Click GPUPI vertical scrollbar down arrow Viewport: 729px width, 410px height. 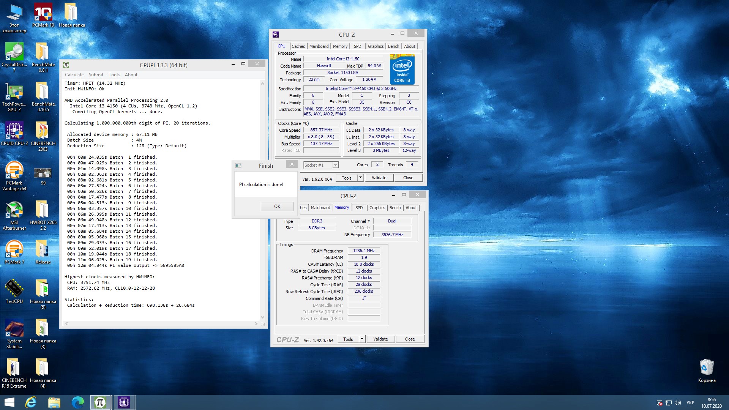[262, 317]
